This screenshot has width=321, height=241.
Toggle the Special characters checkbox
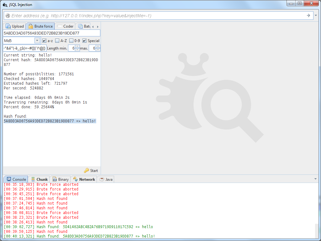pos(84,40)
